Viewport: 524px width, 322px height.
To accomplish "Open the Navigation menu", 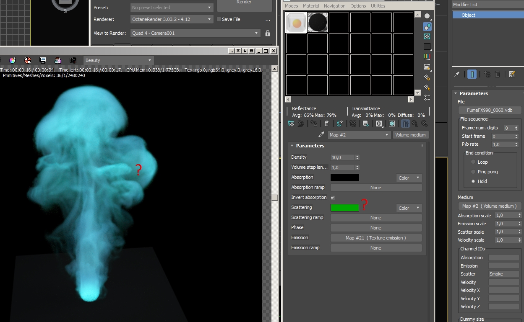I will (335, 6).
